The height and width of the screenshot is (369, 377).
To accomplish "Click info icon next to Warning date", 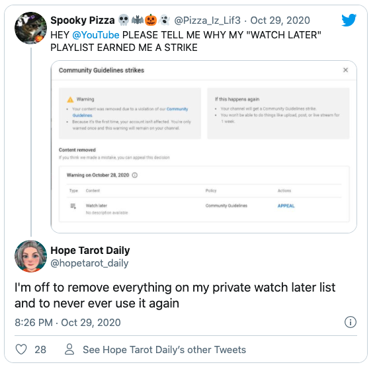I will tap(135, 175).
